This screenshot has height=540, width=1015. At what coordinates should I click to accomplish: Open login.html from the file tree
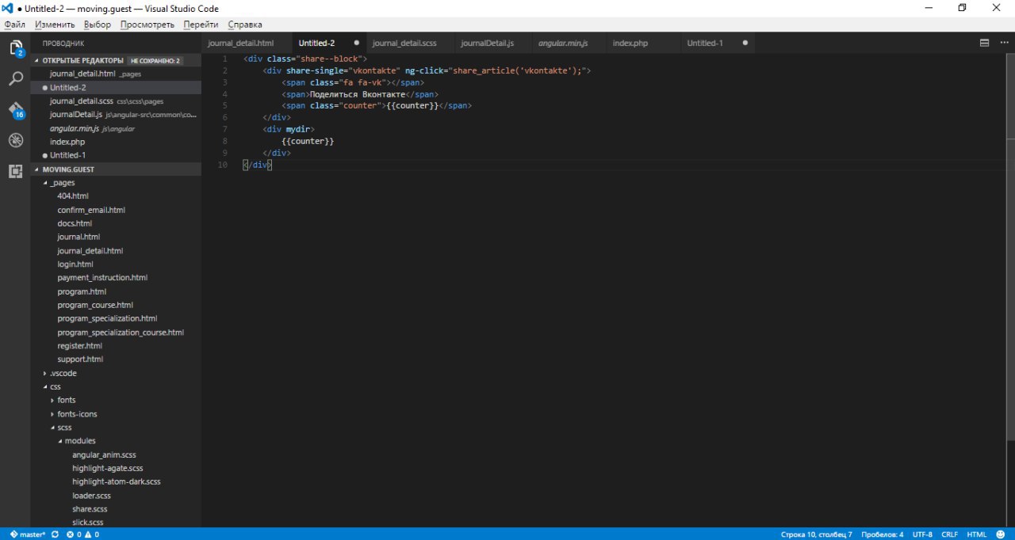(x=75, y=264)
